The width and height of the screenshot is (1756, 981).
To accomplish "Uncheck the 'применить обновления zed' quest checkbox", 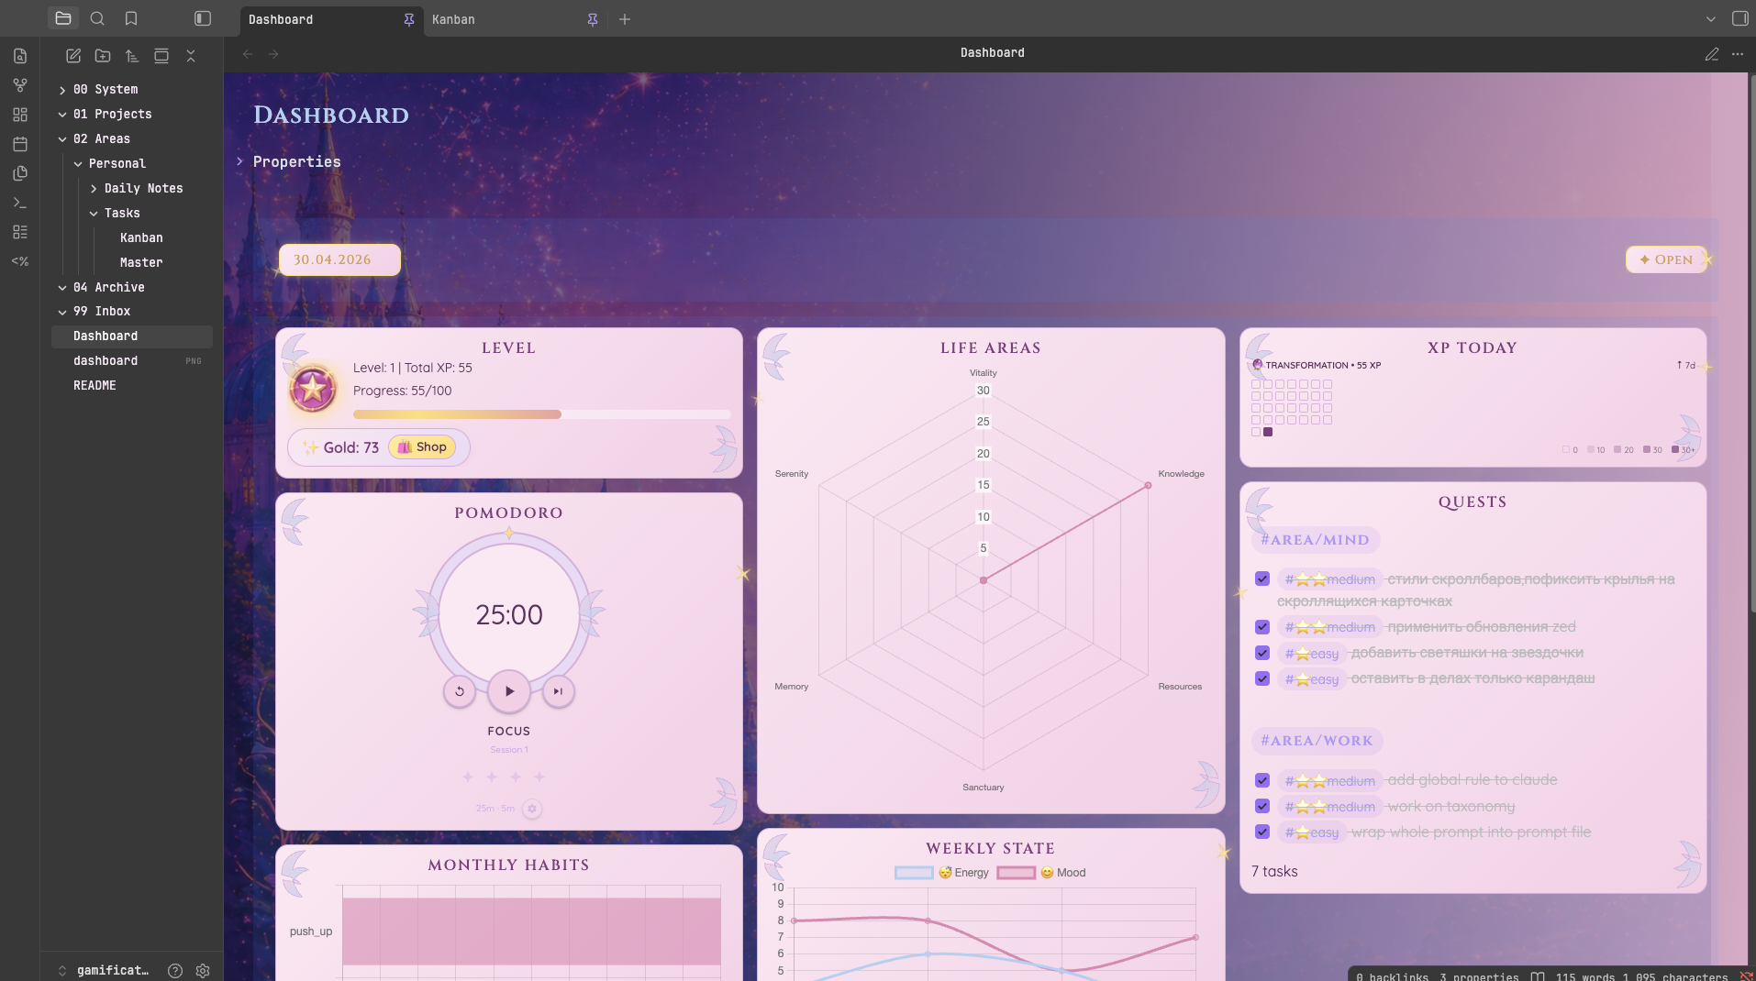I will click(x=1262, y=627).
